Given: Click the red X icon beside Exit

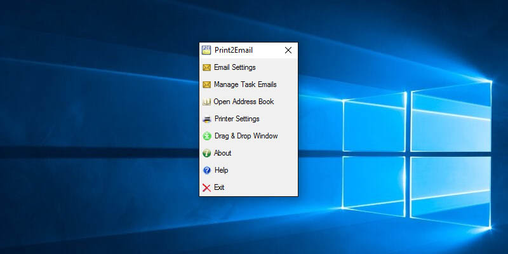Looking at the screenshot, I should click(x=206, y=187).
